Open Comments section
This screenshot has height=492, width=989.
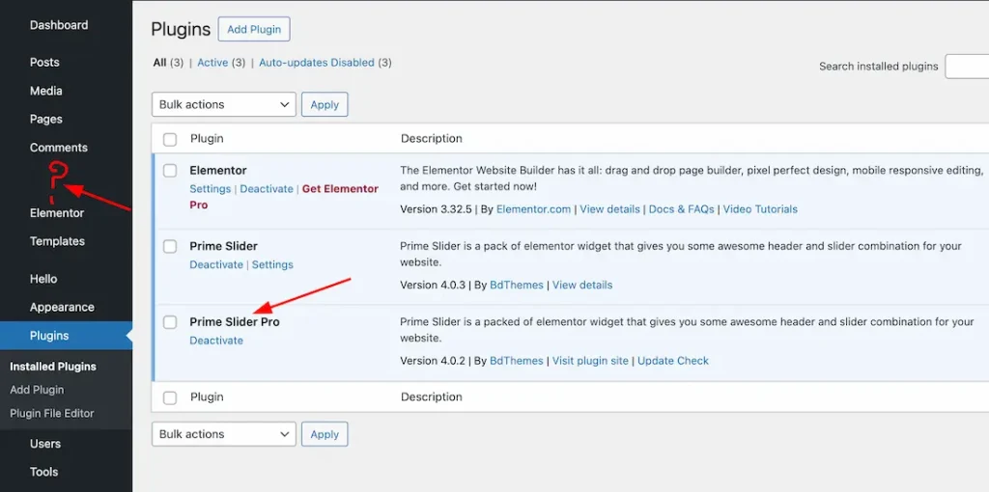[59, 148]
